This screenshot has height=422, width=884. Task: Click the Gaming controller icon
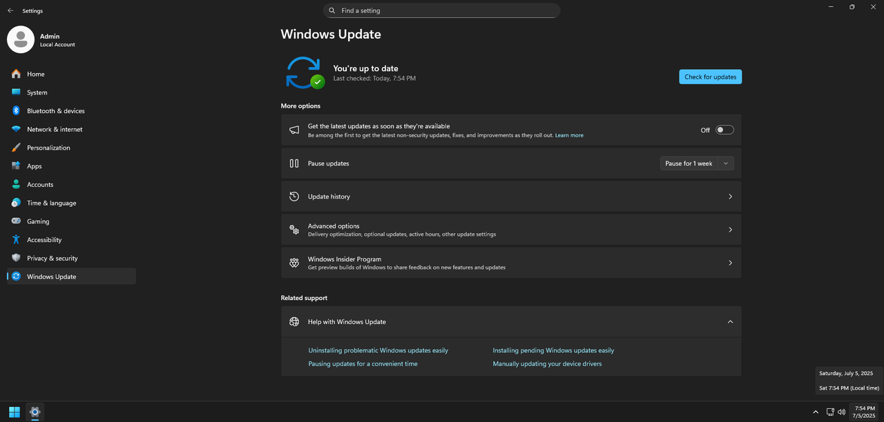pos(16,221)
